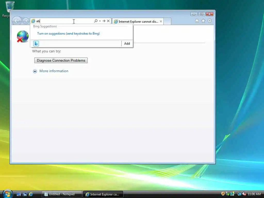Click the Diagnose Connection Problems button
The image size is (264, 198).
(61, 60)
